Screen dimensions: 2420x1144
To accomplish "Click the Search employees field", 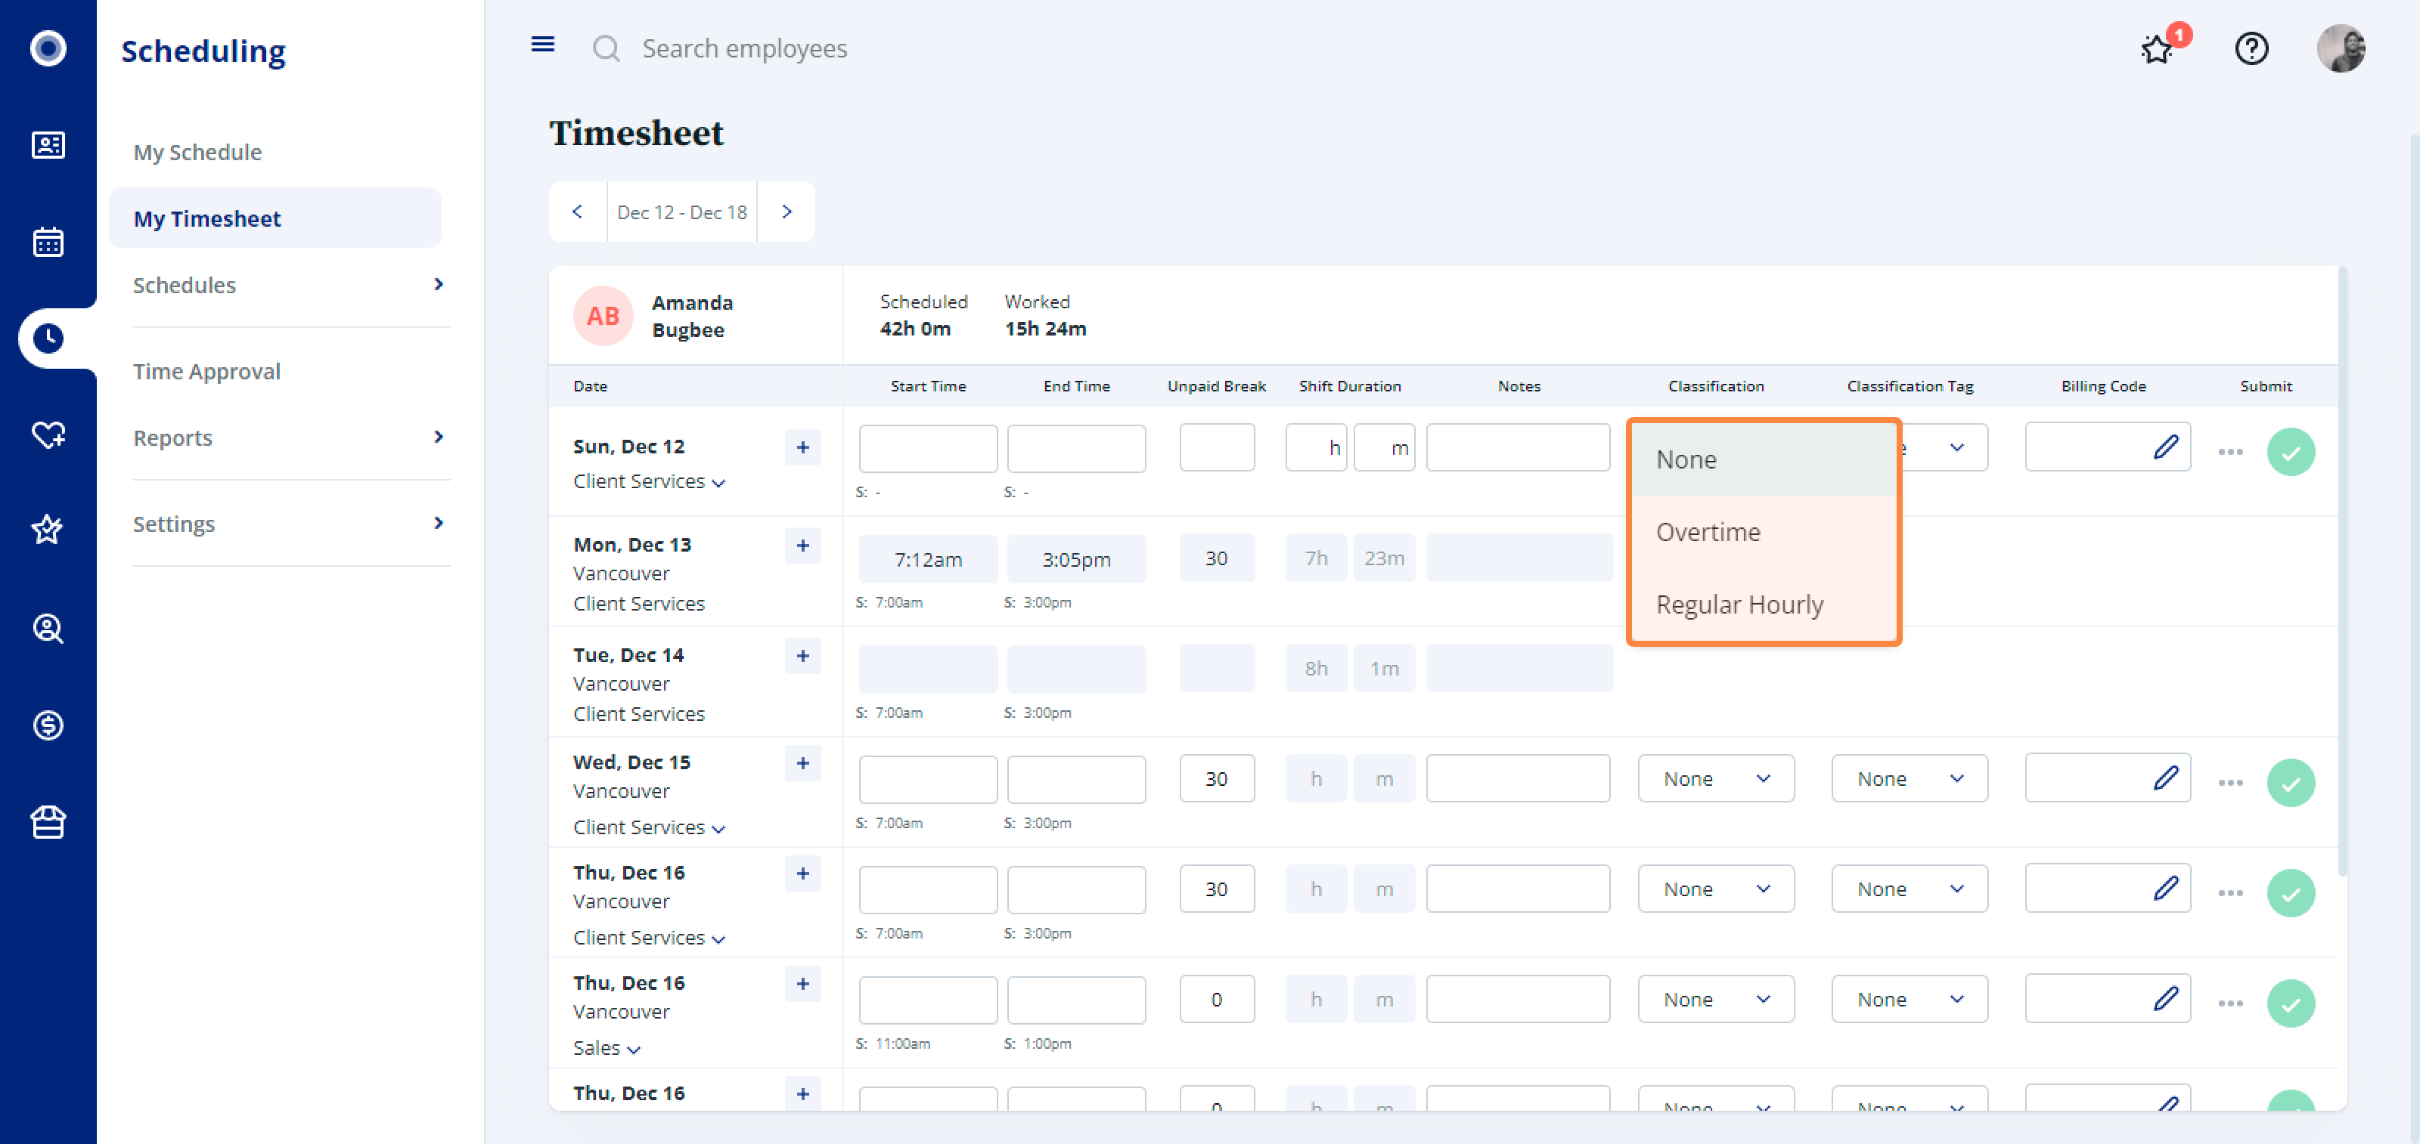I will [744, 48].
